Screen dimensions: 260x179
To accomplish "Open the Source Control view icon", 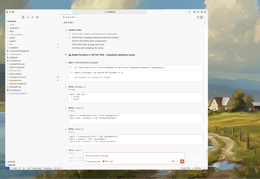I will [32, 17].
